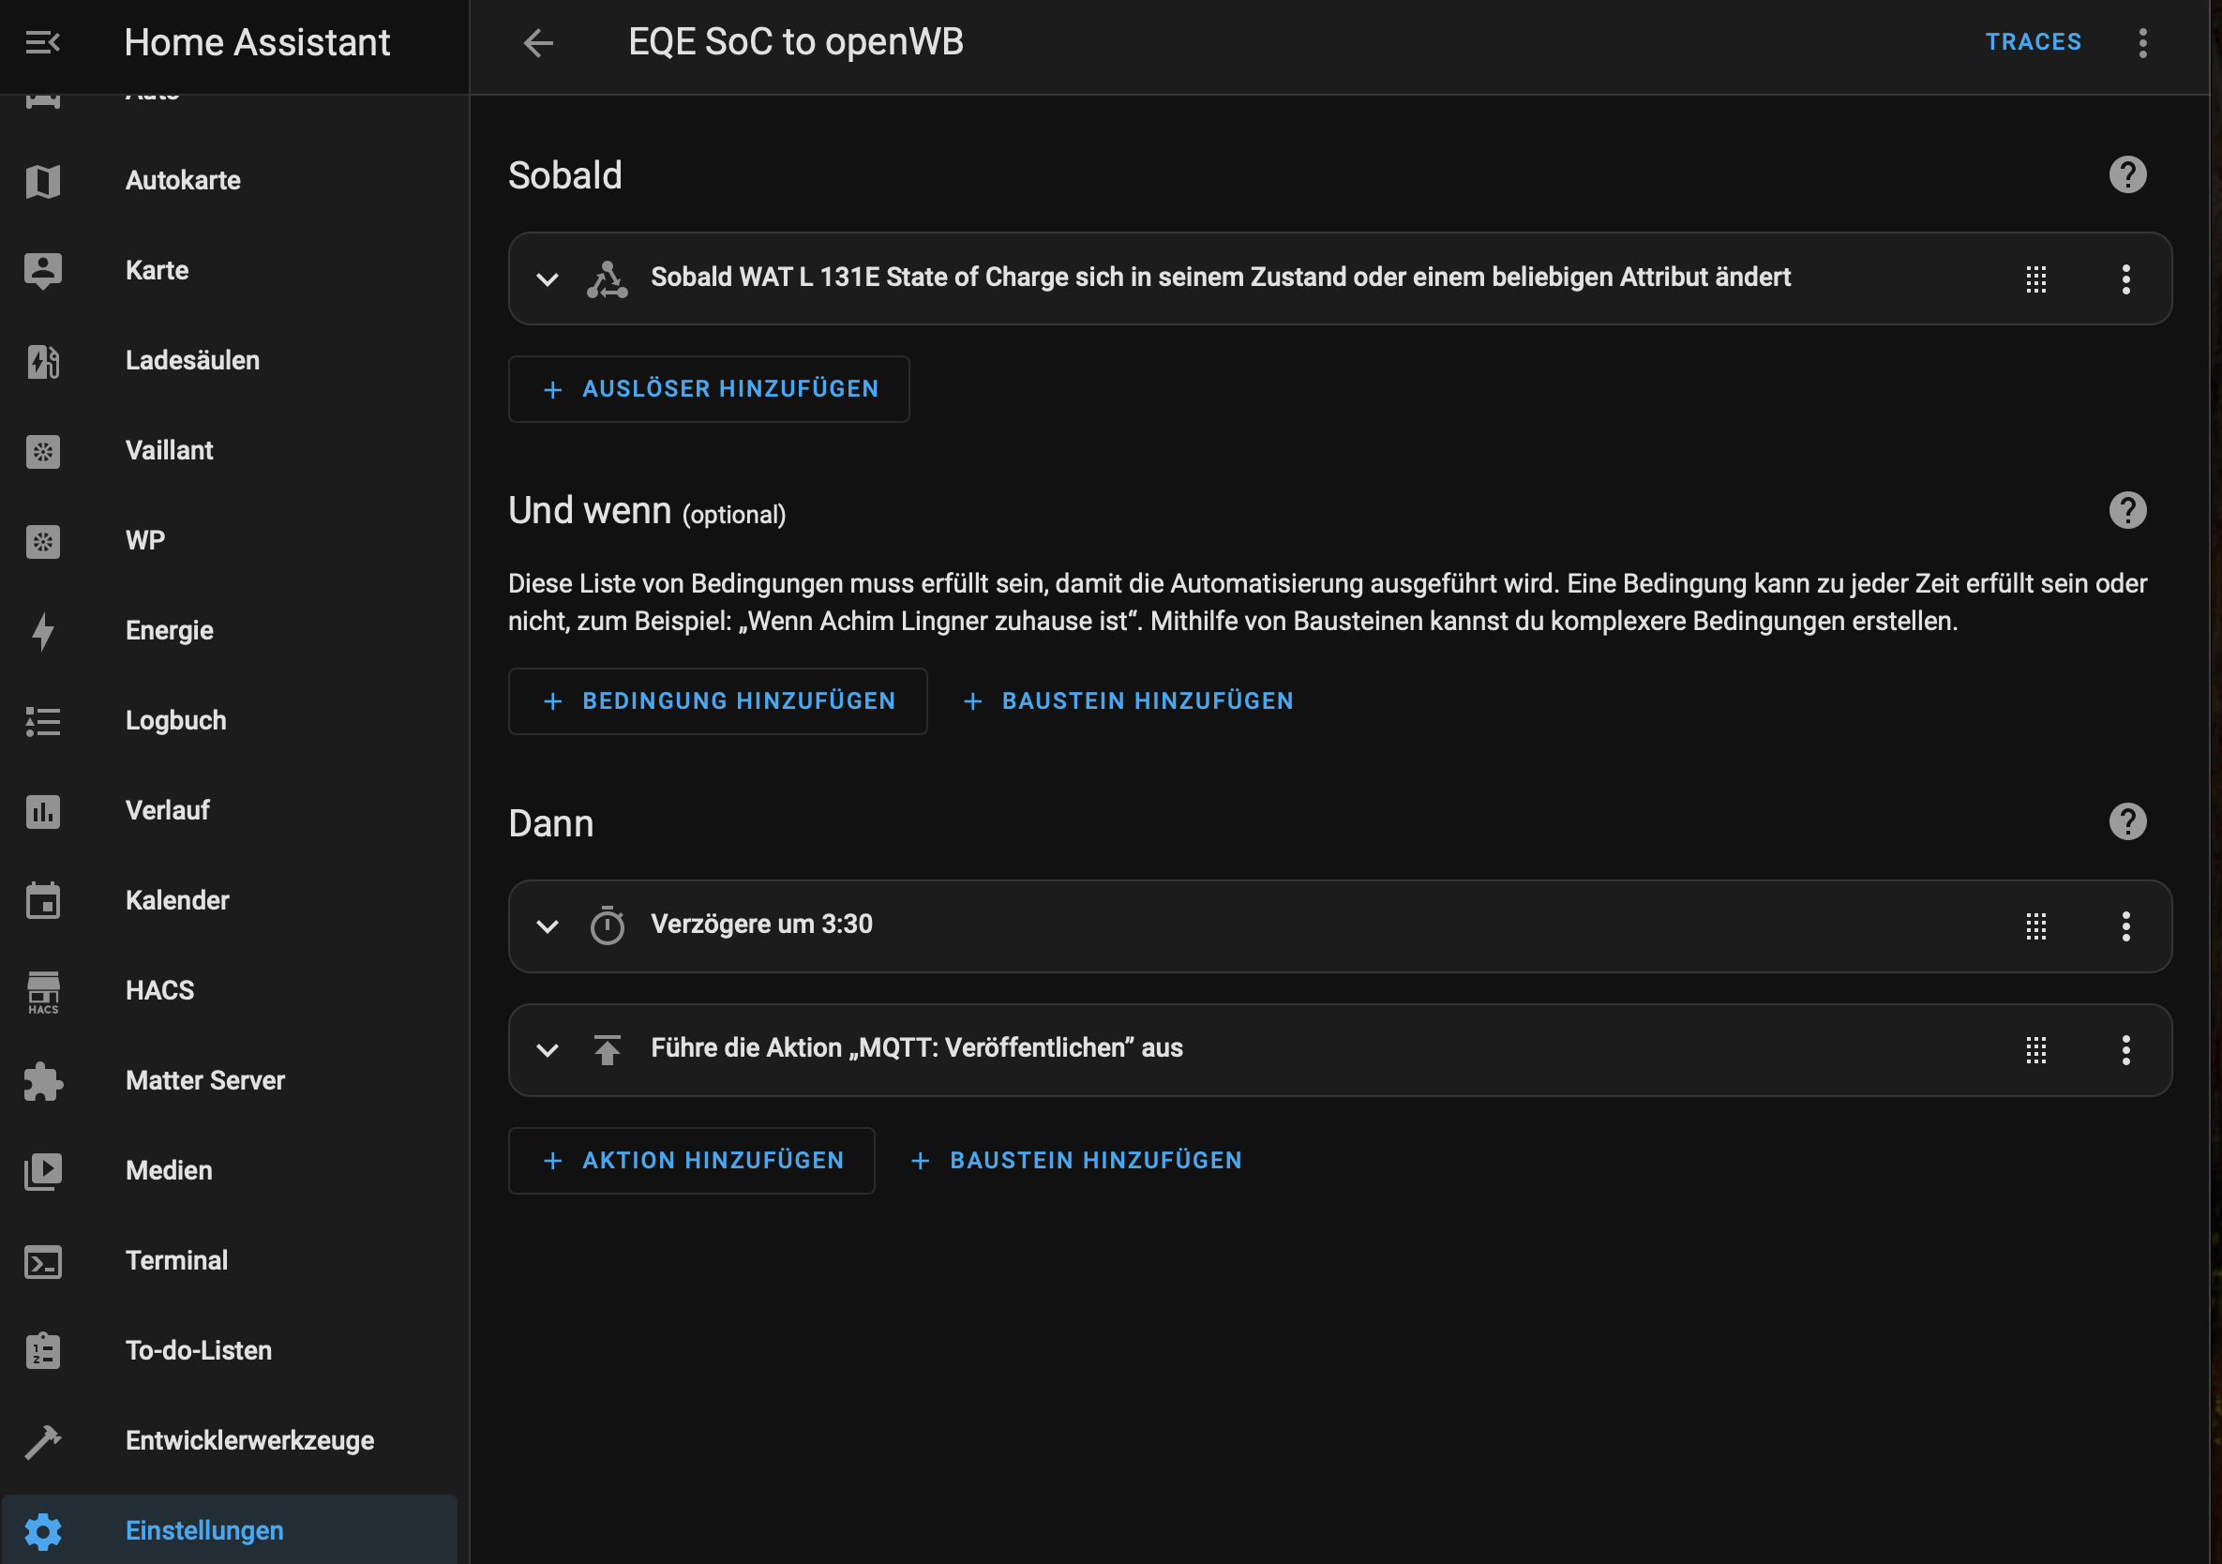Grab the drag handle on the State of Charge trigger

coord(2035,279)
